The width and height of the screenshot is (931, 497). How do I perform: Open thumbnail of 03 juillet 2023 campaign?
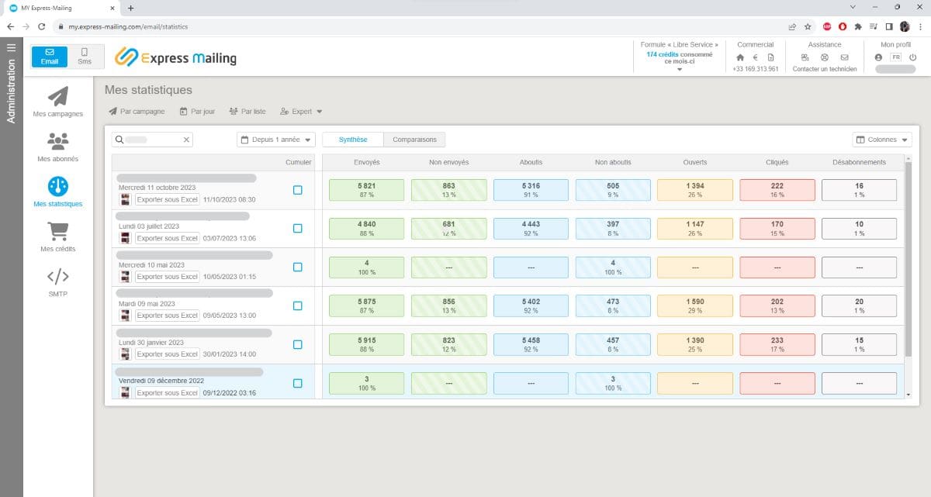[x=125, y=238]
